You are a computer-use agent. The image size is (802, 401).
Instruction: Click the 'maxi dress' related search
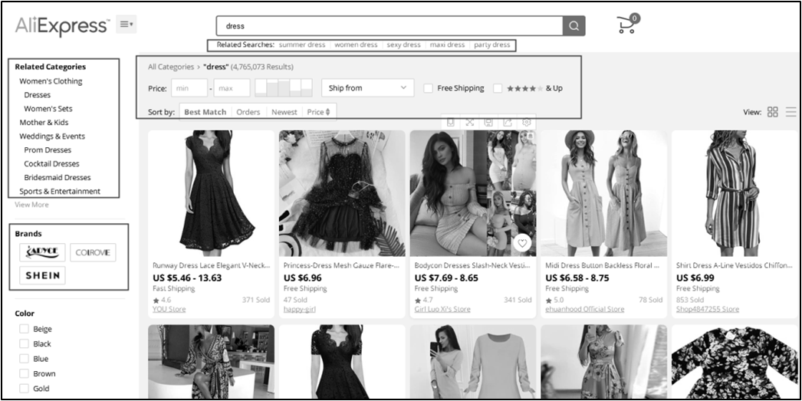[447, 45]
